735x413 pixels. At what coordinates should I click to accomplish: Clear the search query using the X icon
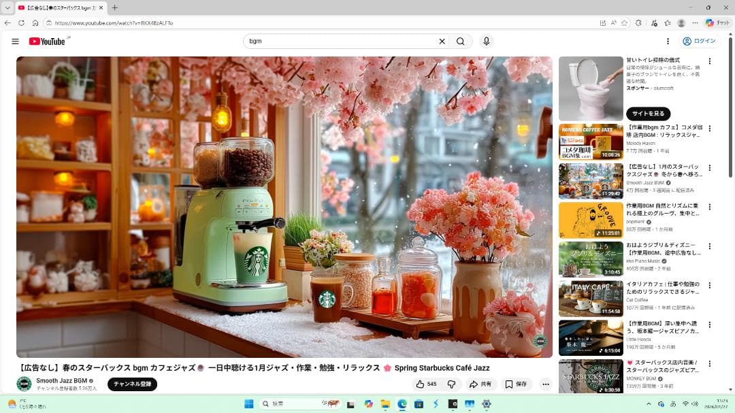click(442, 41)
